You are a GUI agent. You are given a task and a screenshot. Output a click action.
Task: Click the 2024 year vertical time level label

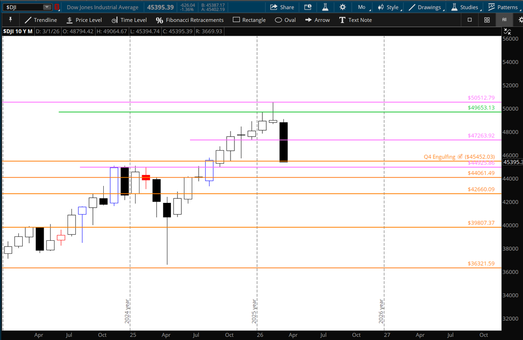tap(127, 311)
